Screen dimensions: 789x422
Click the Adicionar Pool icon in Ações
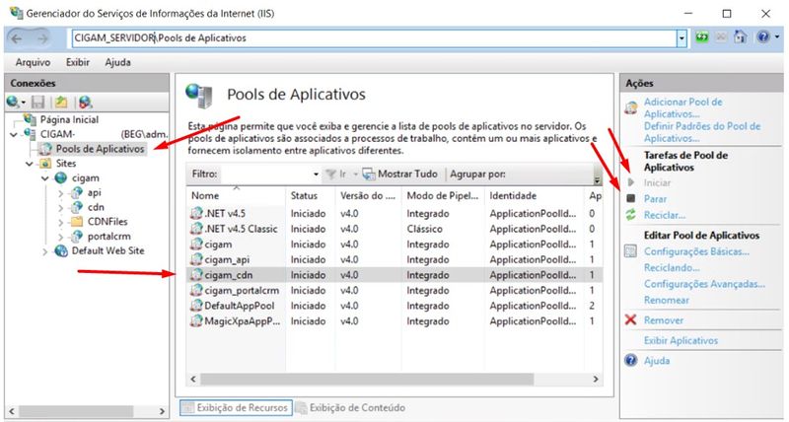631,107
